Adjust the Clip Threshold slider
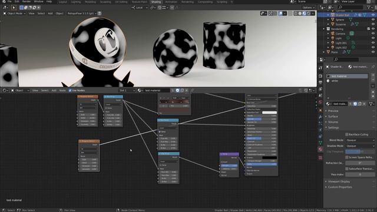 pyautogui.click(x=360, y=152)
